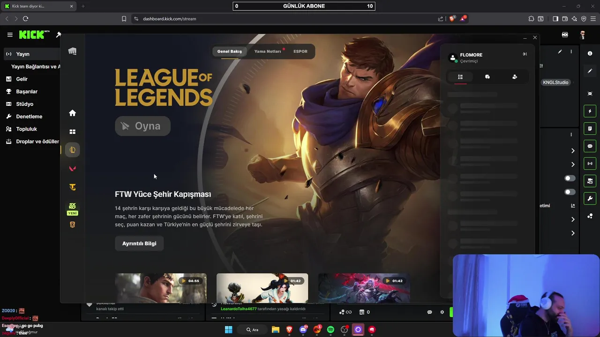600x337 pixels.
Task: Play the 04:55 video thumbnail
Action: click(160, 288)
